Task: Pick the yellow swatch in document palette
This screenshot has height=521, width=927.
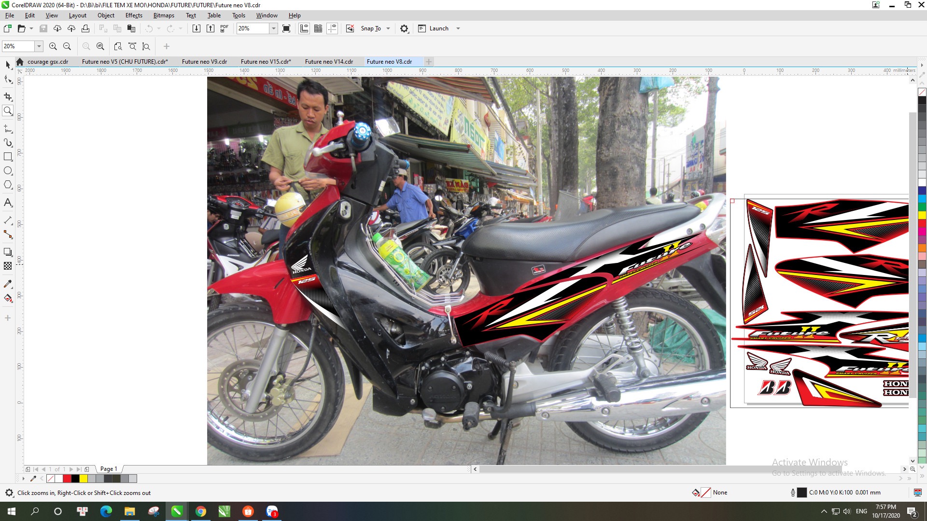Action: (84, 479)
